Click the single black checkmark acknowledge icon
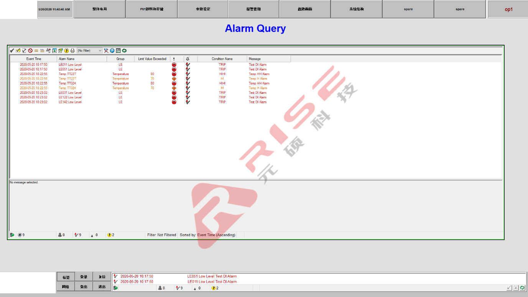This screenshot has width=528, height=297. pos(12,51)
